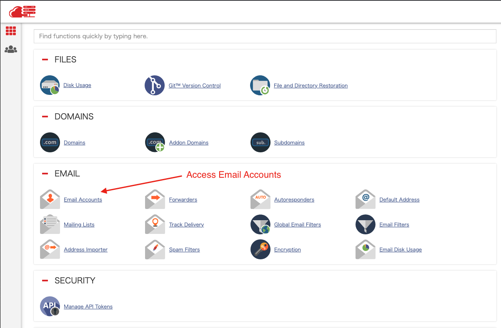Screen dimensions: 501x328
Task: Click the Disk Usage icon
Action: 50,85
